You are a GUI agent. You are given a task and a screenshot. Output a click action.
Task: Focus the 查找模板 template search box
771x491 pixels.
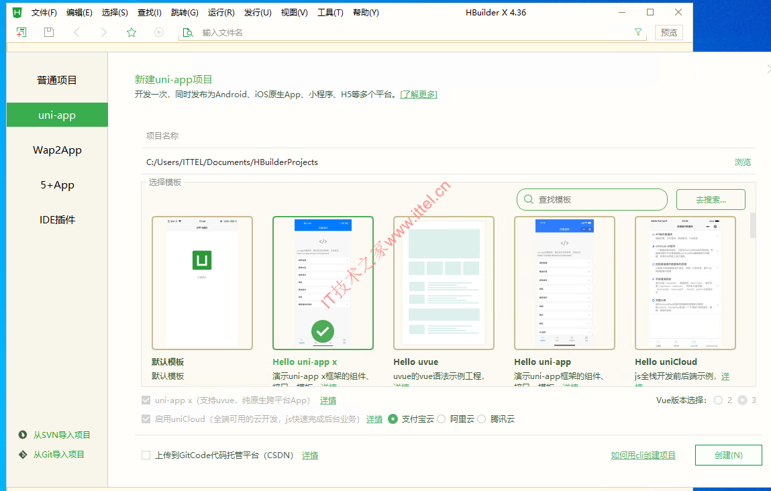592,199
